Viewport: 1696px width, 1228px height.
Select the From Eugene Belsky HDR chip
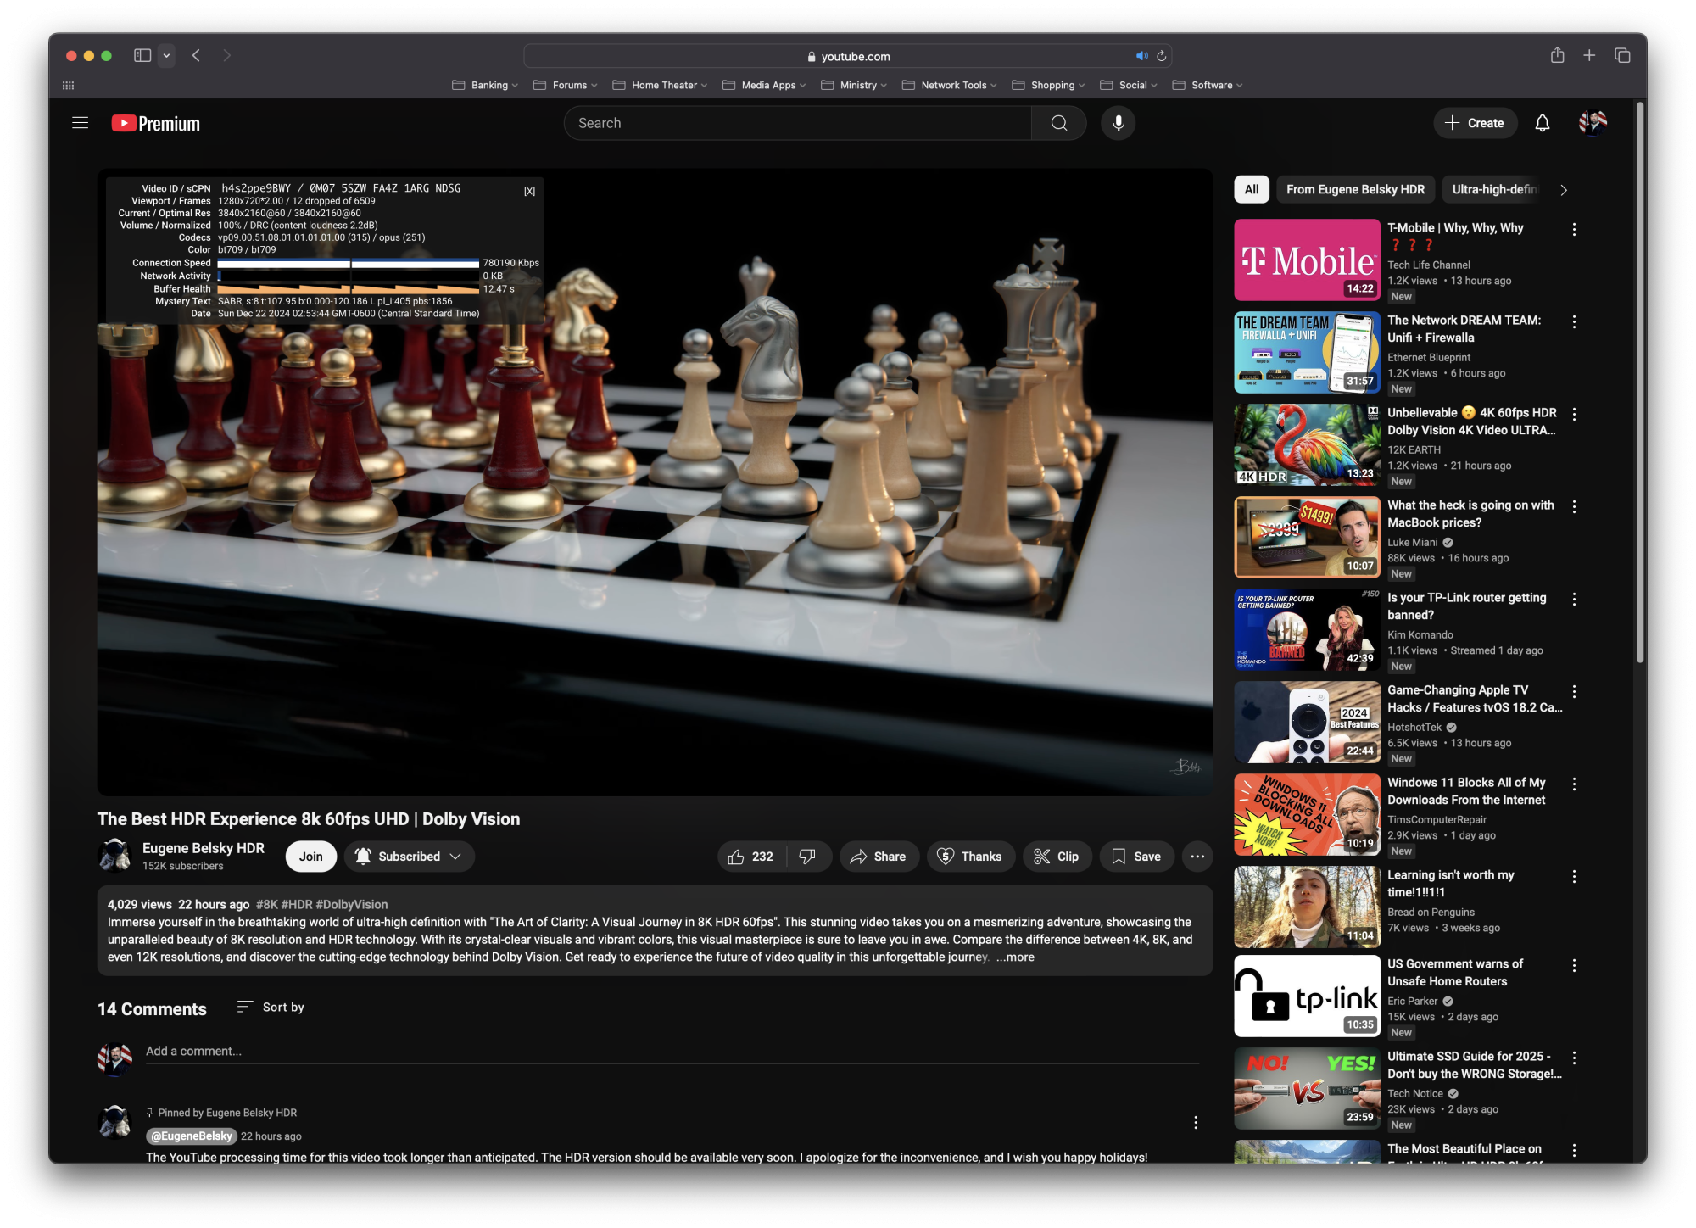click(x=1354, y=189)
